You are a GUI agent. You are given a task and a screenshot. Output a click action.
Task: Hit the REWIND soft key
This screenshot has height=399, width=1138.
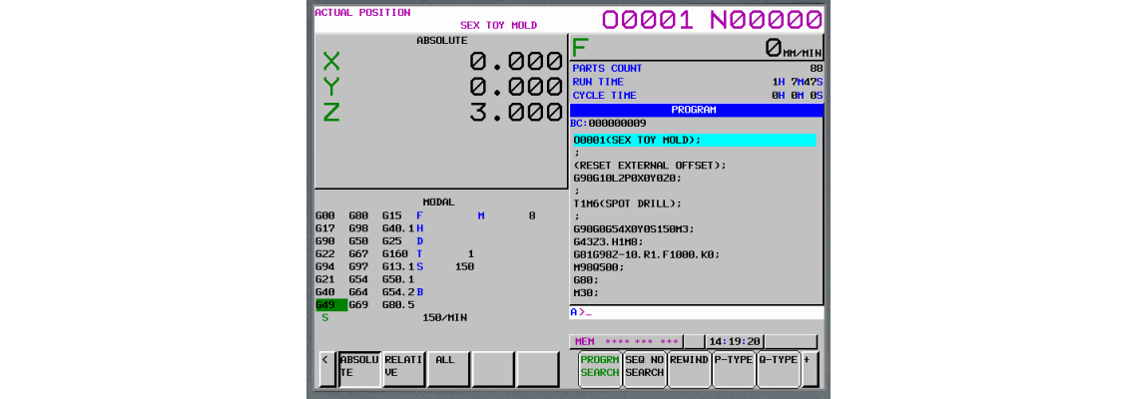coord(690,369)
